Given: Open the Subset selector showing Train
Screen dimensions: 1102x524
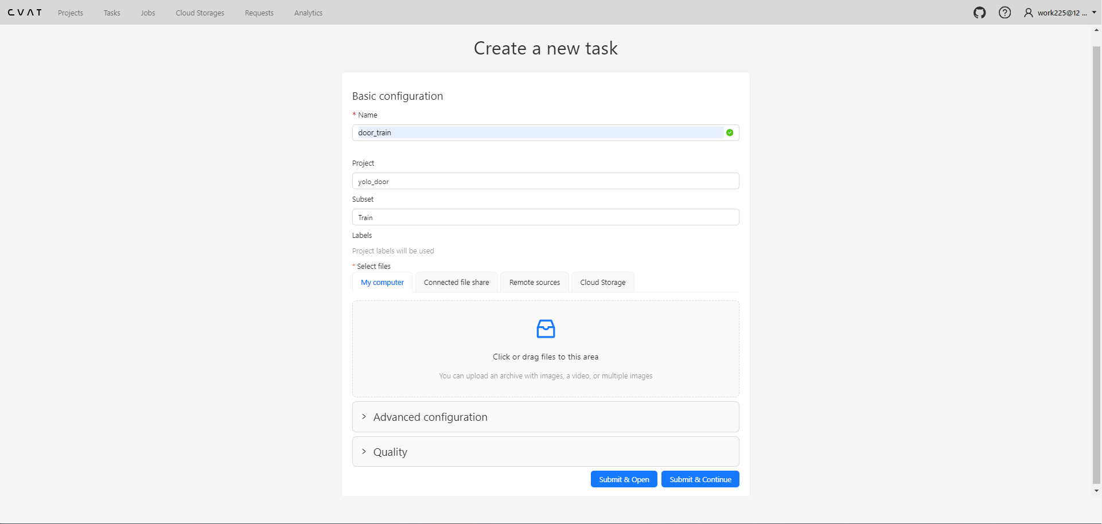Looking at the screenshot, I should tap(546, 217).
